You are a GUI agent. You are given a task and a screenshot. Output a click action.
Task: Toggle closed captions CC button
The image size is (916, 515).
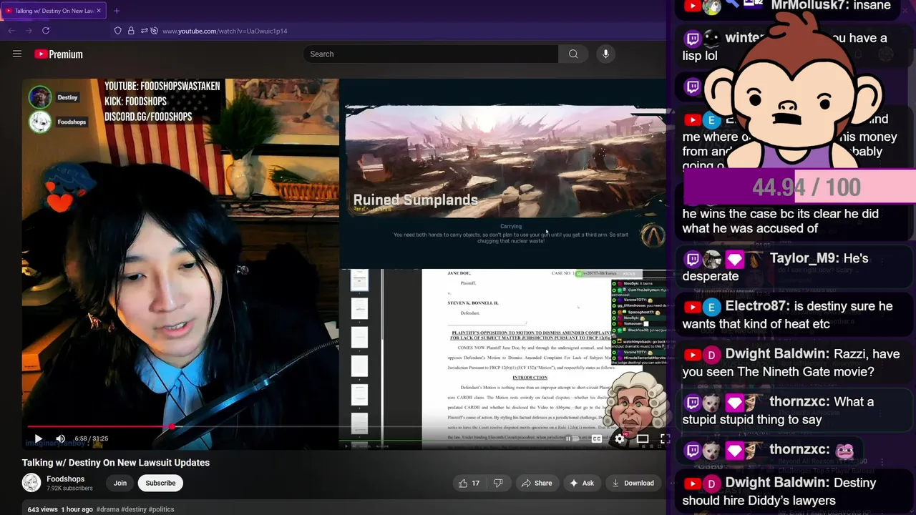[596, 438]
